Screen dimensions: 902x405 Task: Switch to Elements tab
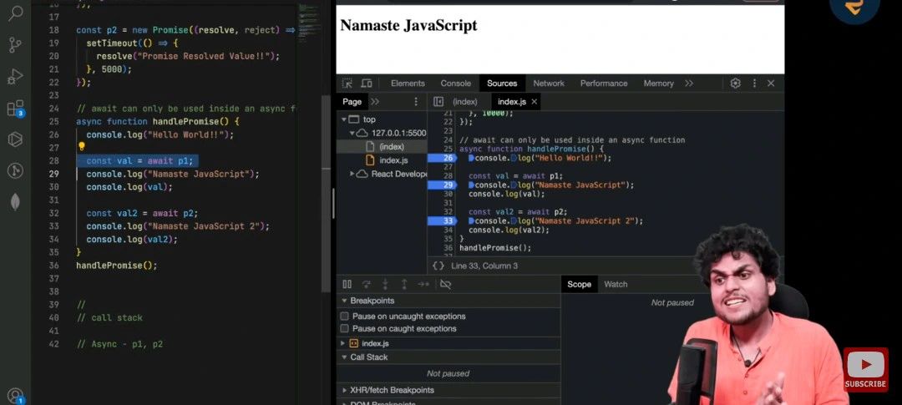pos(408,84)
